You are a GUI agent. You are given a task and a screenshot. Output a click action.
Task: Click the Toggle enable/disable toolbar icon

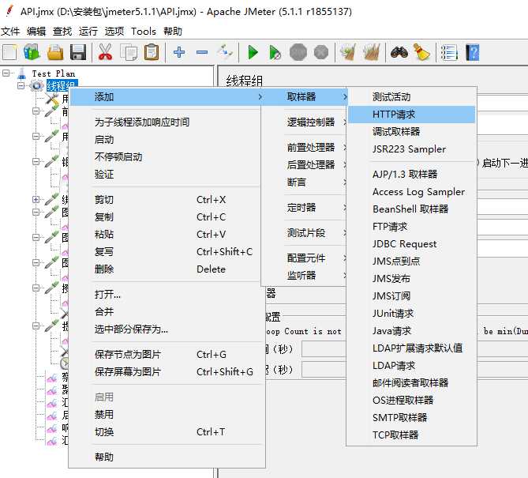coord(225,52)
